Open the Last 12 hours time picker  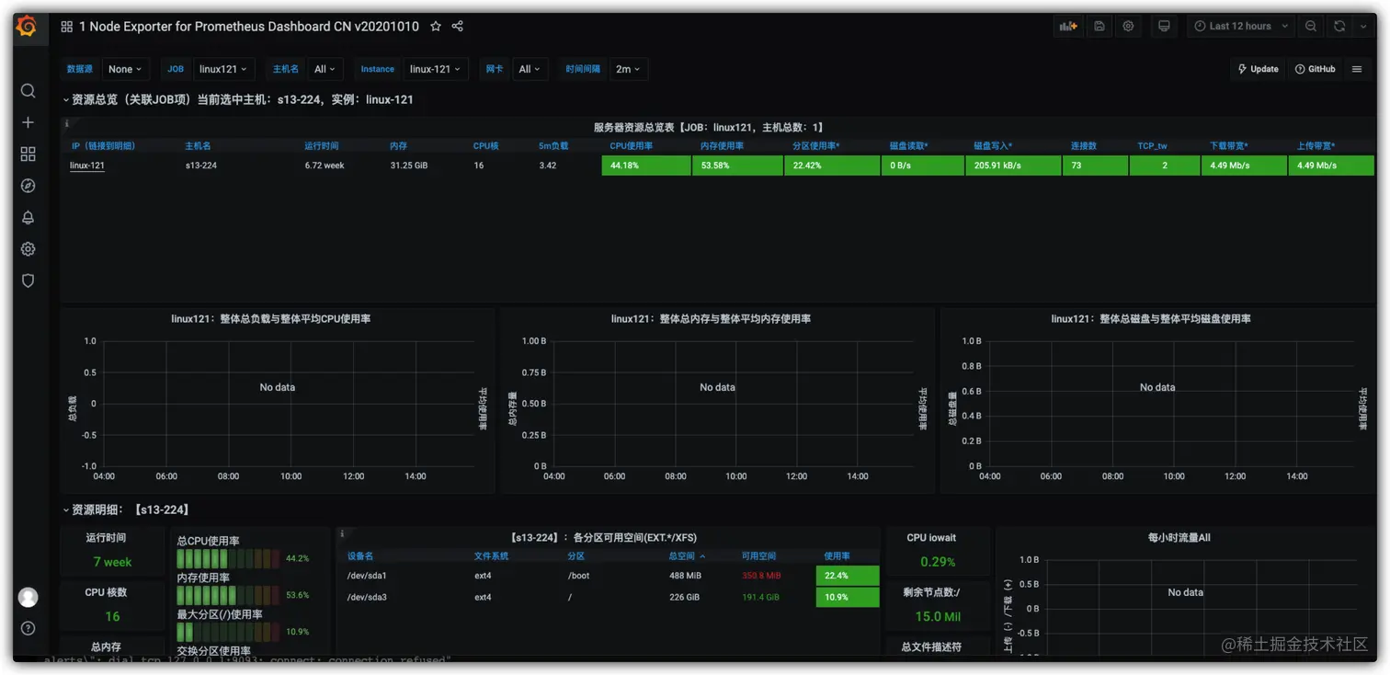(1241, 27)
